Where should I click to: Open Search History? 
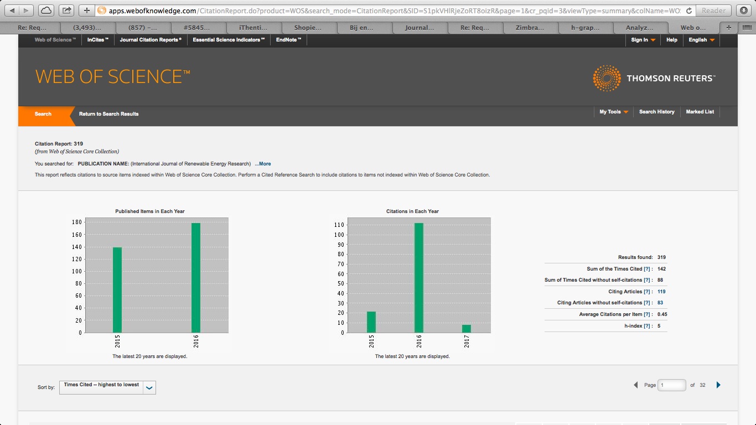point(657,112)
